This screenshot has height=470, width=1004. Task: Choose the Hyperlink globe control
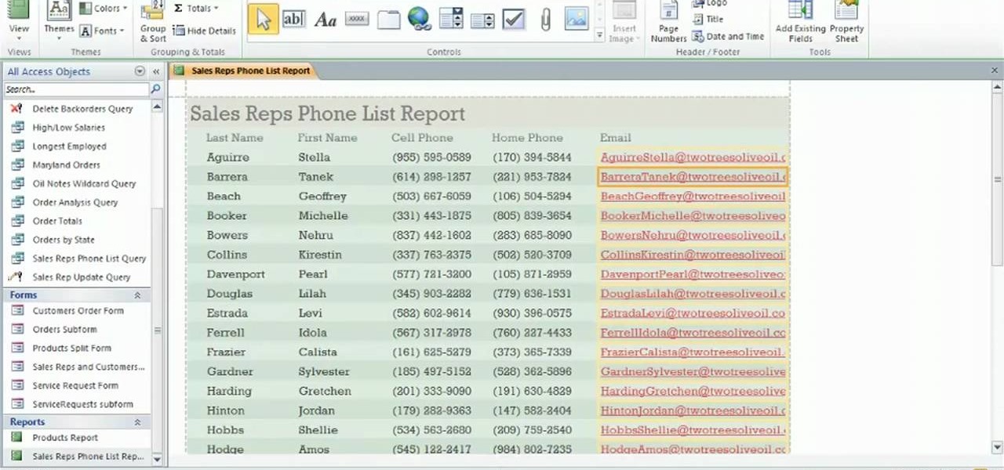pyautogui.click(x=419, y=19)
